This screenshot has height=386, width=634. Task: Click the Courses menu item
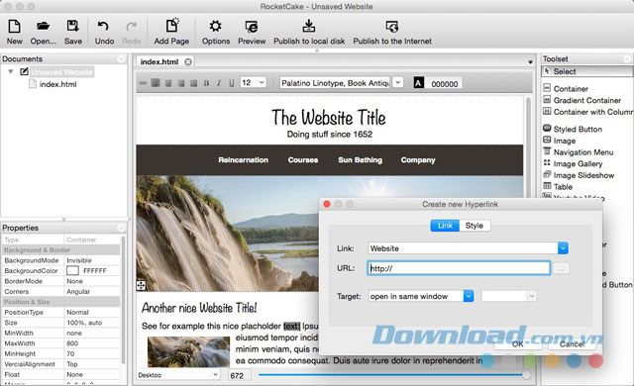pyautogui.click(x=303, y=160)
